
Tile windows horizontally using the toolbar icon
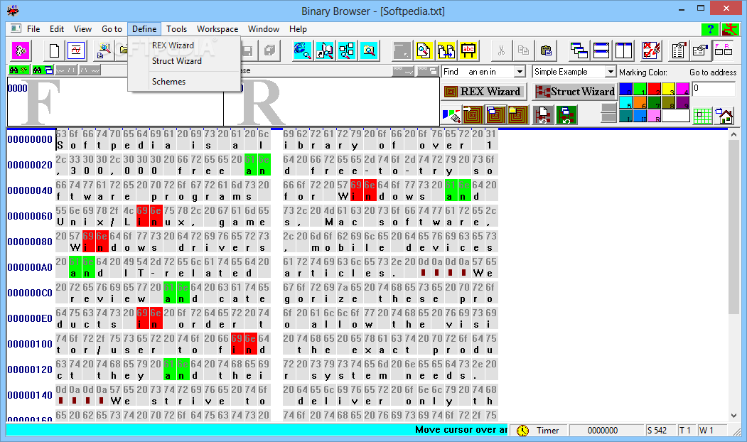click(601, 50)
